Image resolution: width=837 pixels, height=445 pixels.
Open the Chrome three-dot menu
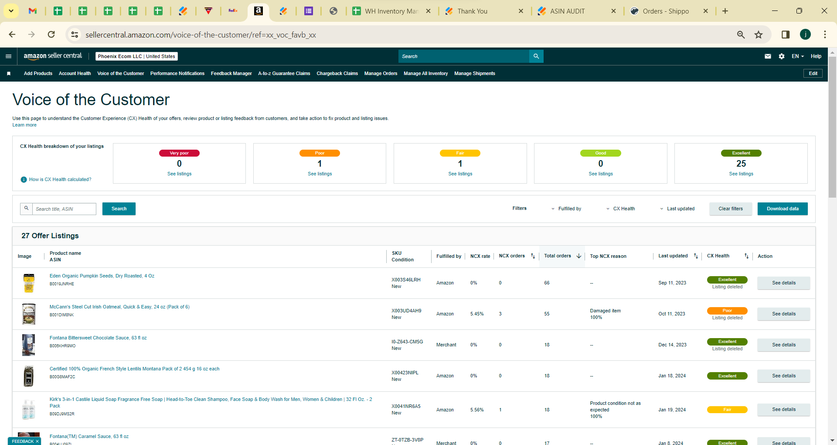825,34
